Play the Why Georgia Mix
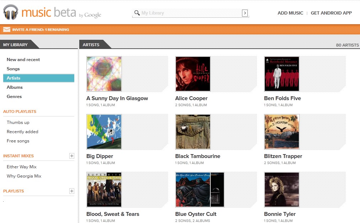Image resolution: width=360 pixels, height=223 pixels. click(x=24, y=176)
